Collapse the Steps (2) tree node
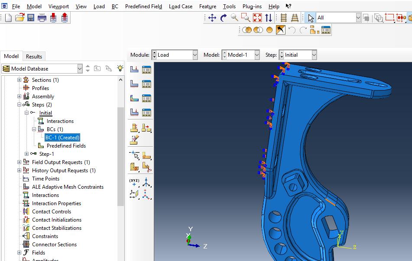Viewport: 412px width, 261px height. (x=19, y=104)
